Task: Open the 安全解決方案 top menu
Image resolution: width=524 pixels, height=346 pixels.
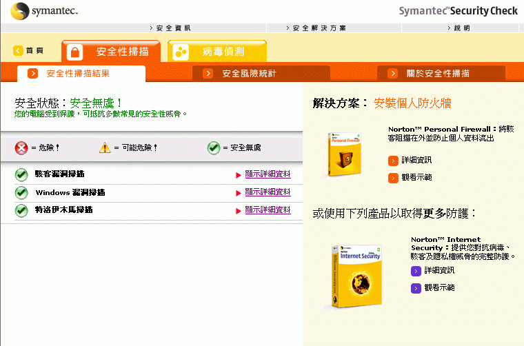Action: click(x=316, y=28)
